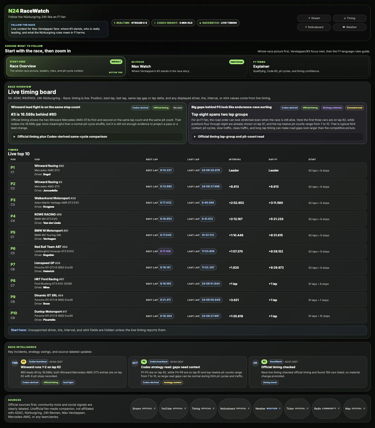The image size is (375, 428).
Task: Click the P10 position label
Action: click(14, 313)
